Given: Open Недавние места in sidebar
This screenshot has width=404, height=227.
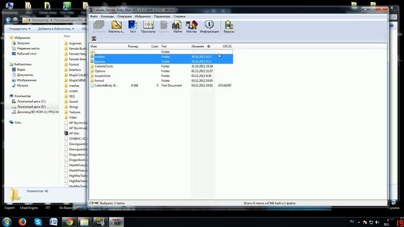Looking at the screenshot, I should (x=26, y=49).
